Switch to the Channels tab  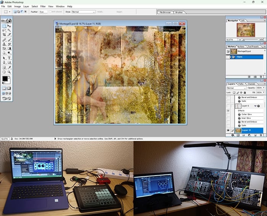pos(251,84)
